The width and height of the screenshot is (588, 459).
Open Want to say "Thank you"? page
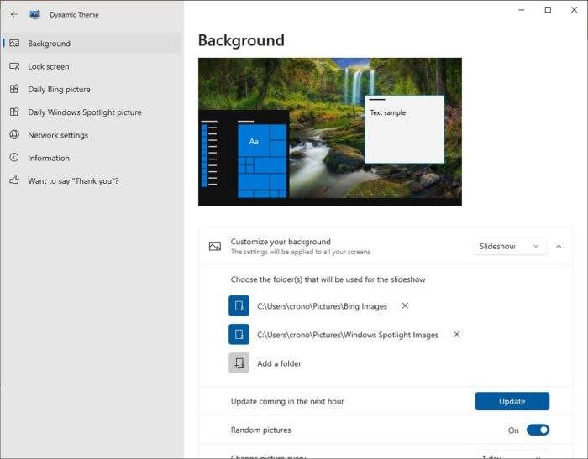[x=92, y=180]
